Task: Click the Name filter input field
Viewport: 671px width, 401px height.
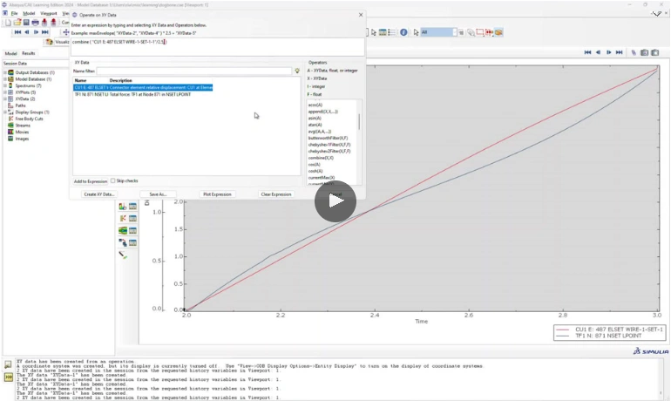Action: [194, 71]
